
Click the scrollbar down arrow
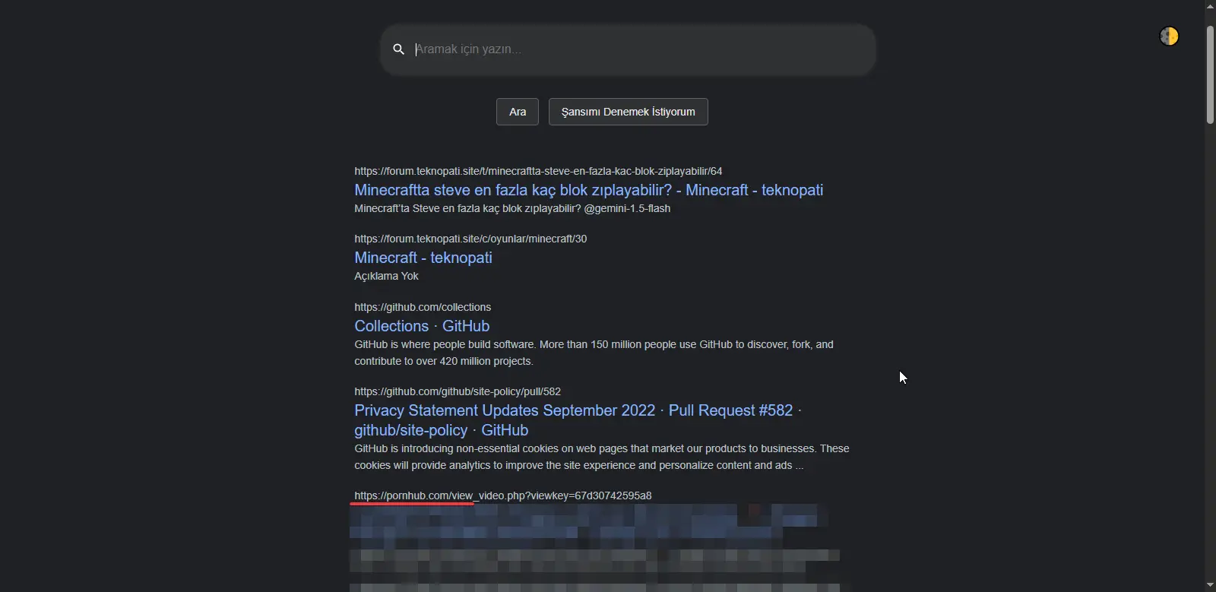pyautogui.click(x=1210, y=586)
